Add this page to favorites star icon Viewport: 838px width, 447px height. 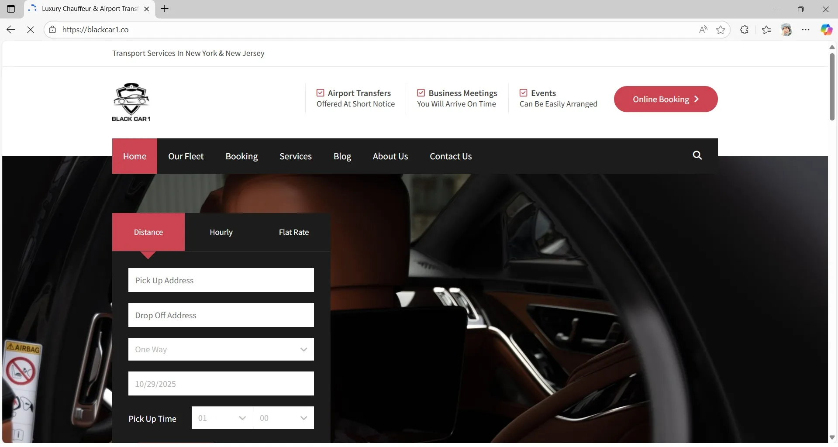click(721, 30)
